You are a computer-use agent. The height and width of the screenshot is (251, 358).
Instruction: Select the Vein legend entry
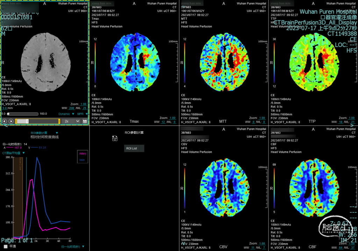[82, 160]
